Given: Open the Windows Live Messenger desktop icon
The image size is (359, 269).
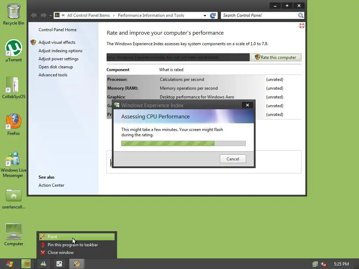Looking at the screenshot, I should coord(14,164).
